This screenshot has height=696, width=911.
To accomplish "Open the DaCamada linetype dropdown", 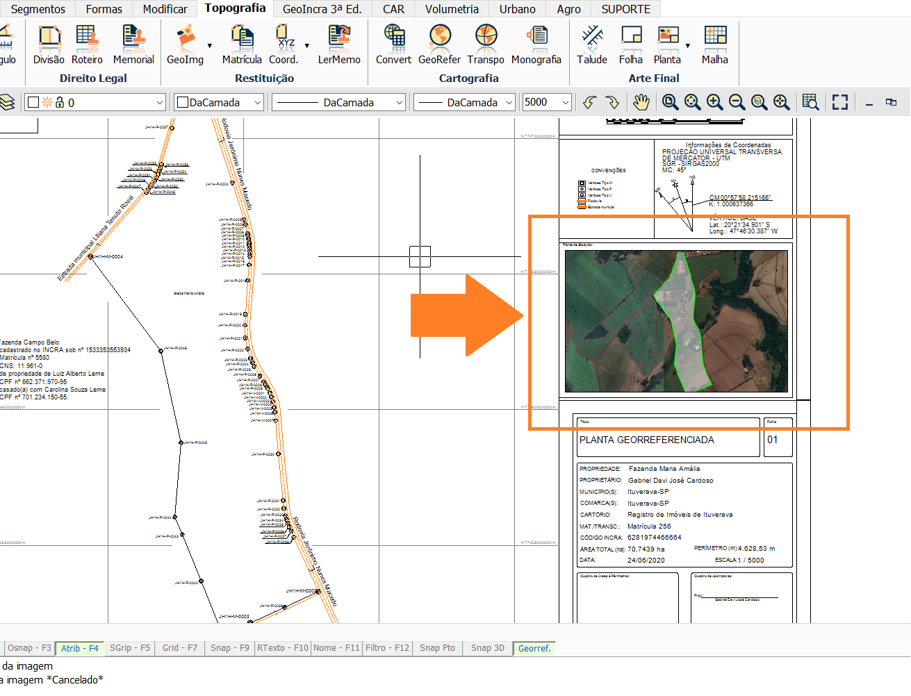I will coord(338,102).
